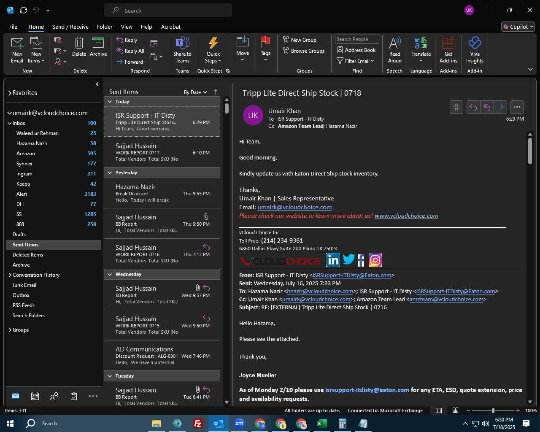Collapse the Yesterday message group

point(110,173)
